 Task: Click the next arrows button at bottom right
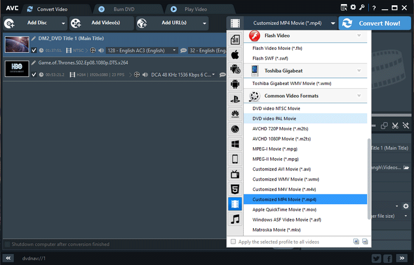(x=402, y=258)
